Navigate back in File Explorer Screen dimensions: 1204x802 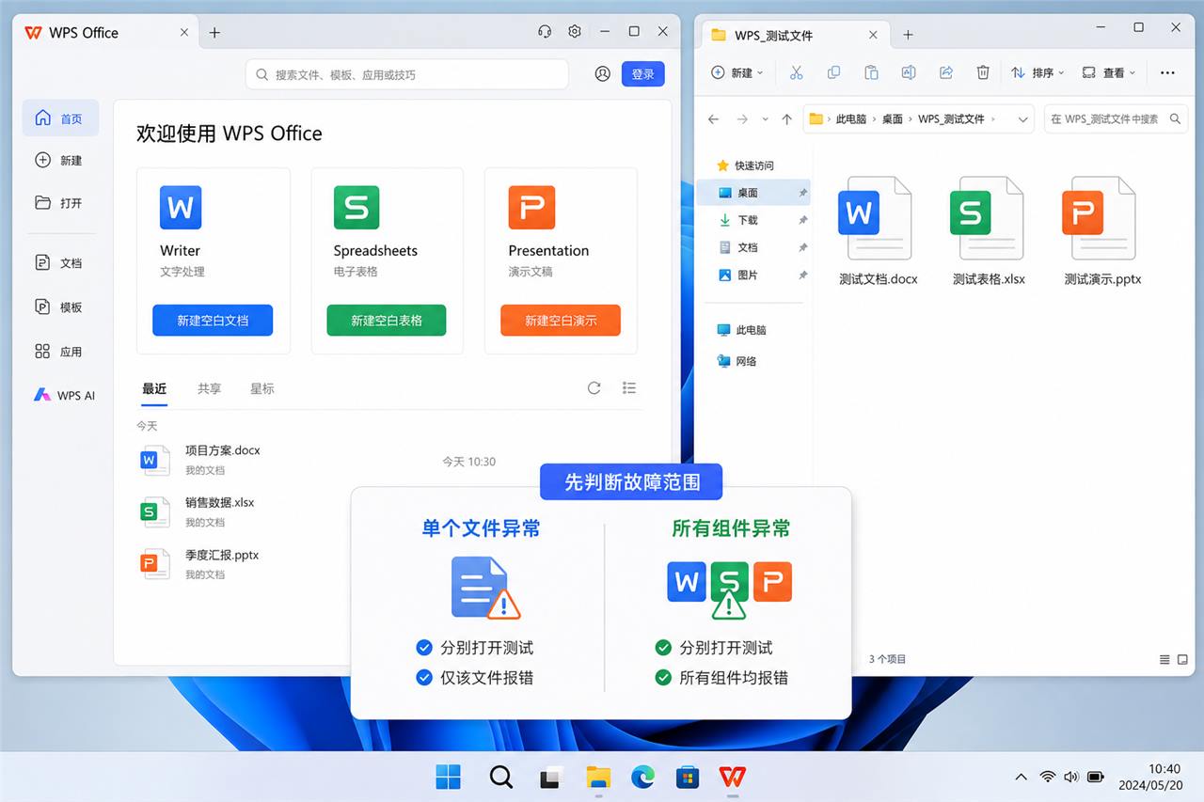[714, 119]
